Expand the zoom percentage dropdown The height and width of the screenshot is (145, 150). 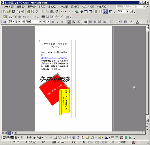(x=127, y=11)
